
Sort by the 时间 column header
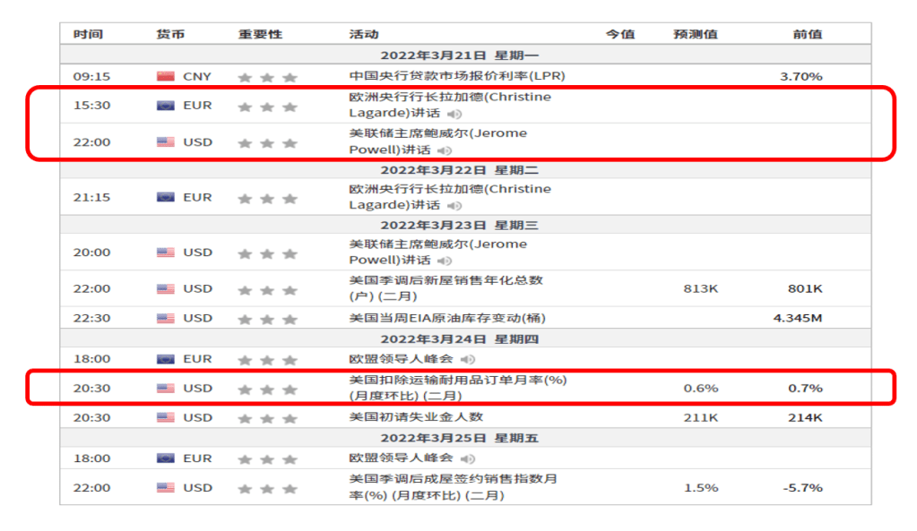88,34
